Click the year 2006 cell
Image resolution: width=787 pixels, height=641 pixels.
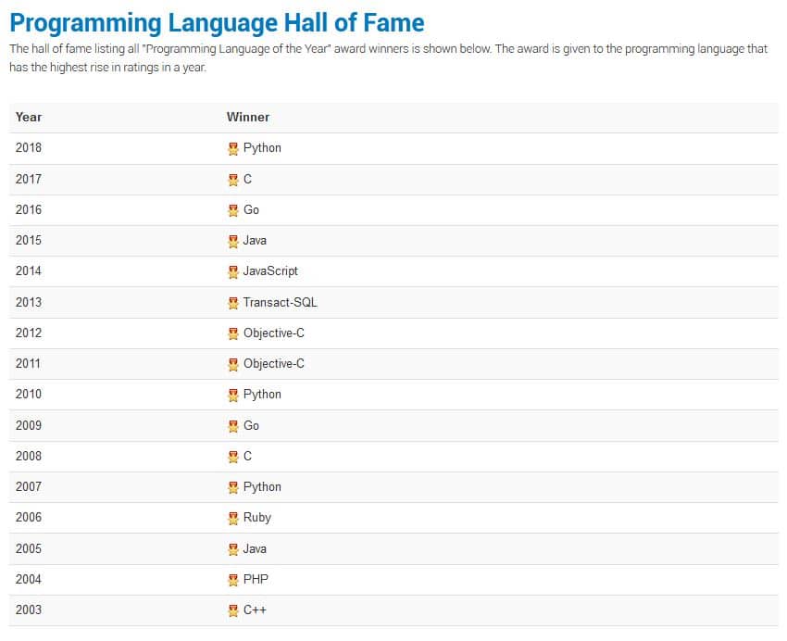tap(29, 518)
